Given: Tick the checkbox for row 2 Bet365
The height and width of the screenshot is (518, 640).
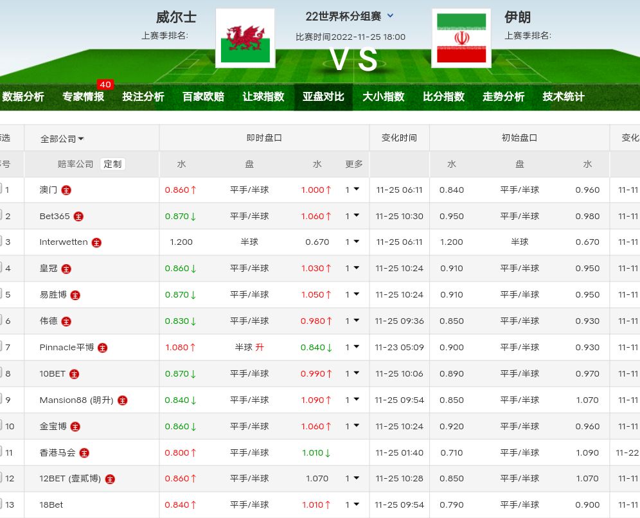Looking at the screenshot, I should click(x=1, y=215).
